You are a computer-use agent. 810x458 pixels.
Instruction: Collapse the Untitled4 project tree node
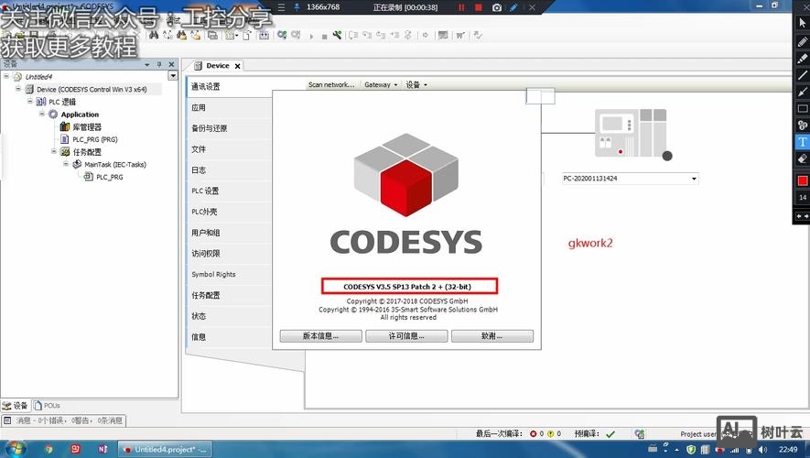(x=6, y=76)
